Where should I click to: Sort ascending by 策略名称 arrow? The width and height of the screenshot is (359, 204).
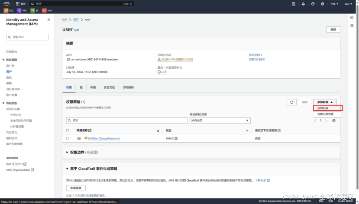(x=158, y=131)
